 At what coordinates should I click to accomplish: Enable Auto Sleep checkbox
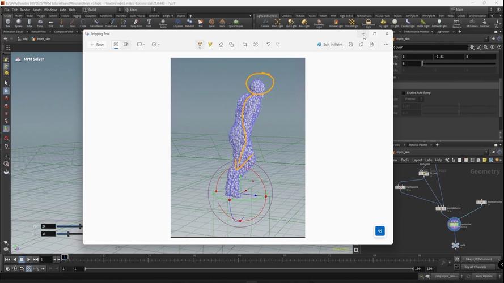tap(404, 93)
